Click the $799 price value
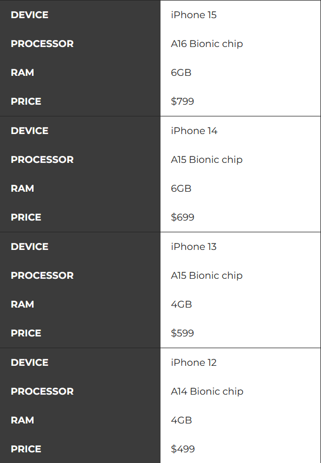This screenshot has width=321, height=463. (182, 101)
